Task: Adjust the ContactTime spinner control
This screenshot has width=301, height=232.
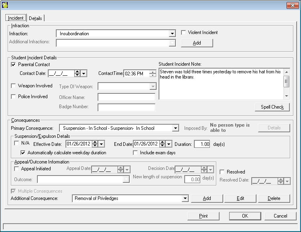Action: point(153,73)
